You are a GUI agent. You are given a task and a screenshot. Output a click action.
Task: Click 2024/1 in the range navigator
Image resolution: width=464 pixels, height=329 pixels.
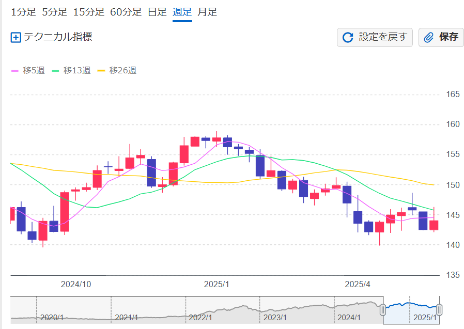click(x=349, y=318)
